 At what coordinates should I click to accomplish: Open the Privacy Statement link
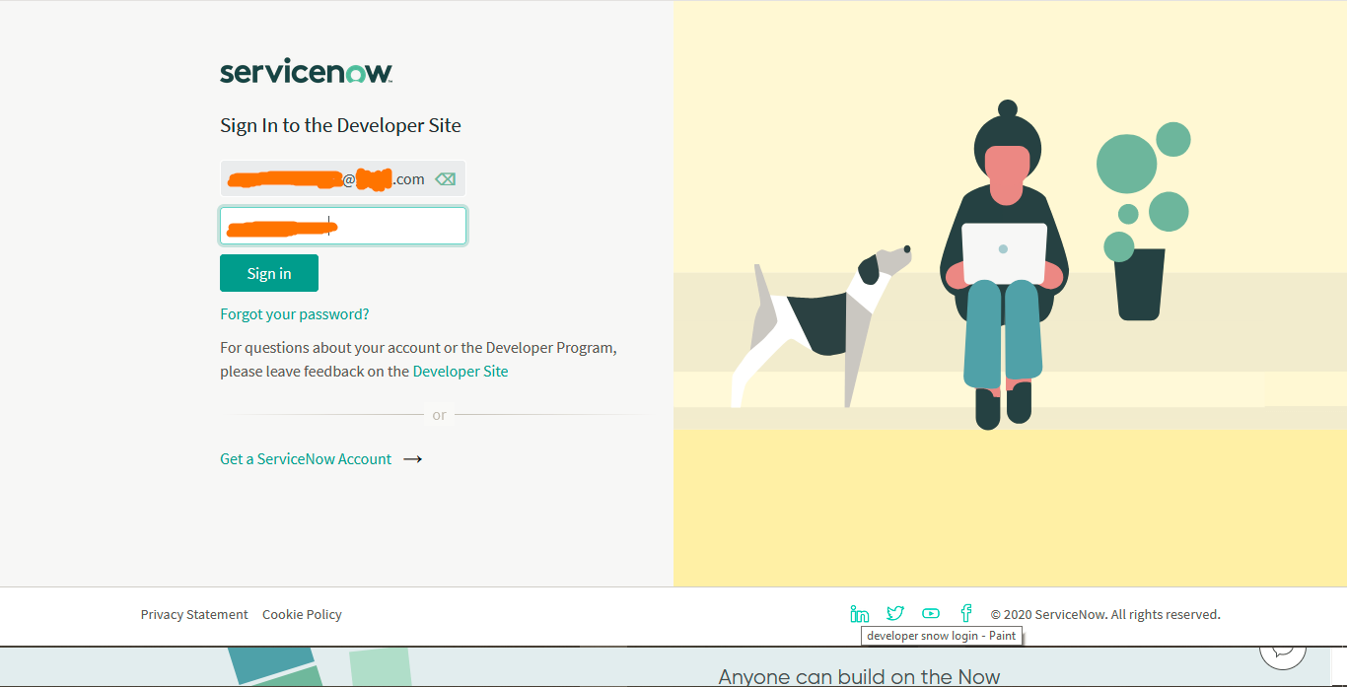pos(194,614)
